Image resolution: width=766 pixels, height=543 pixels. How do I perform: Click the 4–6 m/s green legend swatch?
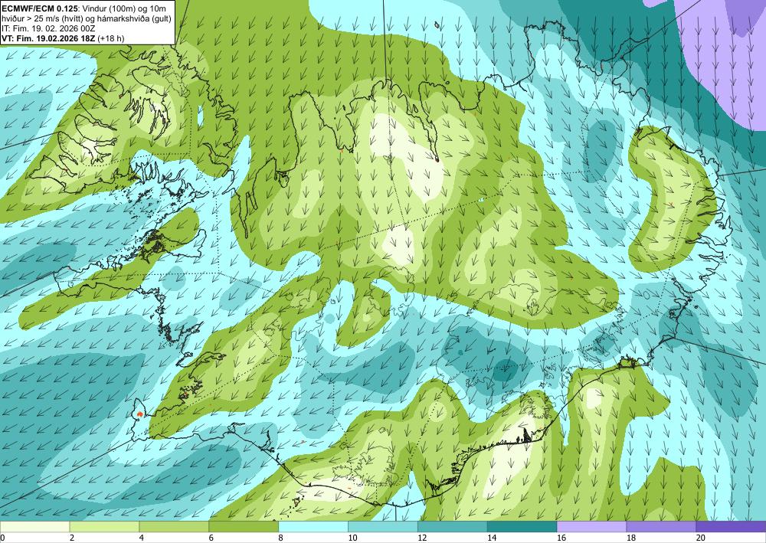point(174,527)
